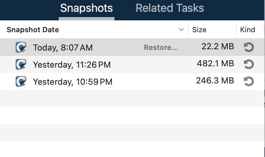Click the restore arrow icon for Today 8:07 AM
This screenshot has width=265, height=157.
249,47
